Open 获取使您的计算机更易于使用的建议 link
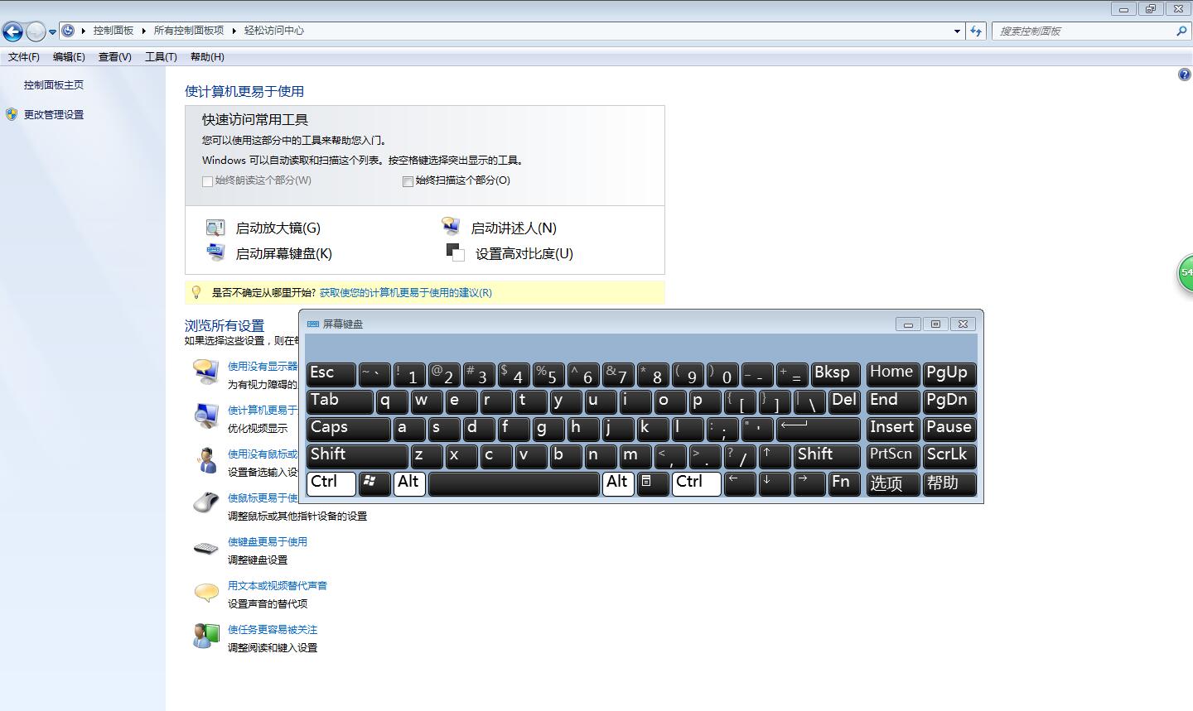The height and width of the screenshot is (711, 1193). pos(406,293)
